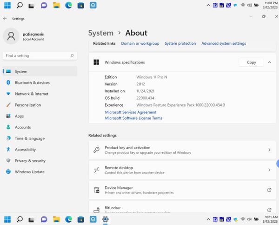Open Windows Update in the sidebar
279x225 pixels.
(x=40, y=172)
